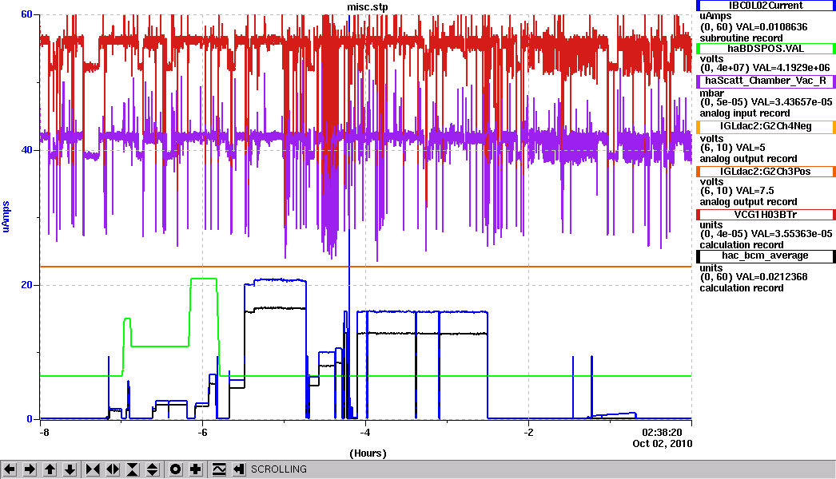Screen dimensions: 836x479
Task: Click the (Hours) time axis label
Action: coord(368,453)
